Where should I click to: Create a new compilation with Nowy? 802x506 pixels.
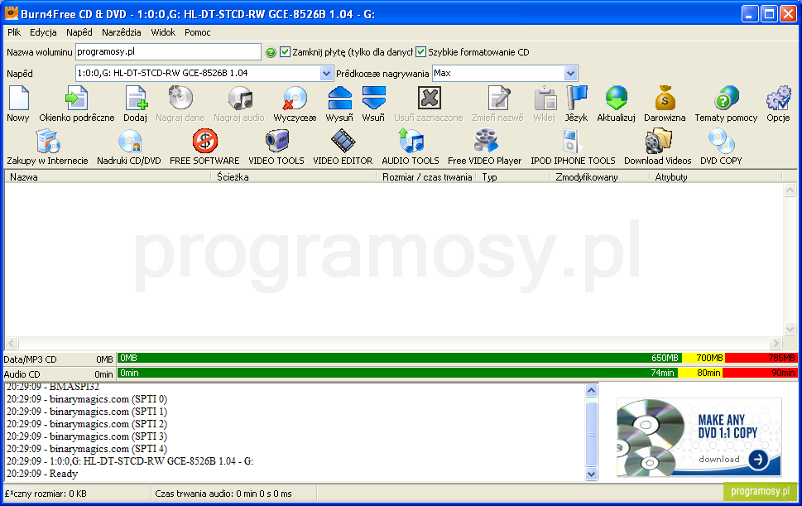tap(18, 104)
